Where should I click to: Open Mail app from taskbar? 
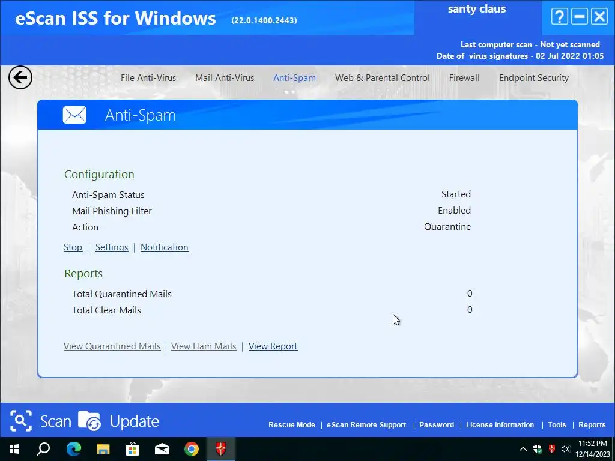[x=162, y=449]
